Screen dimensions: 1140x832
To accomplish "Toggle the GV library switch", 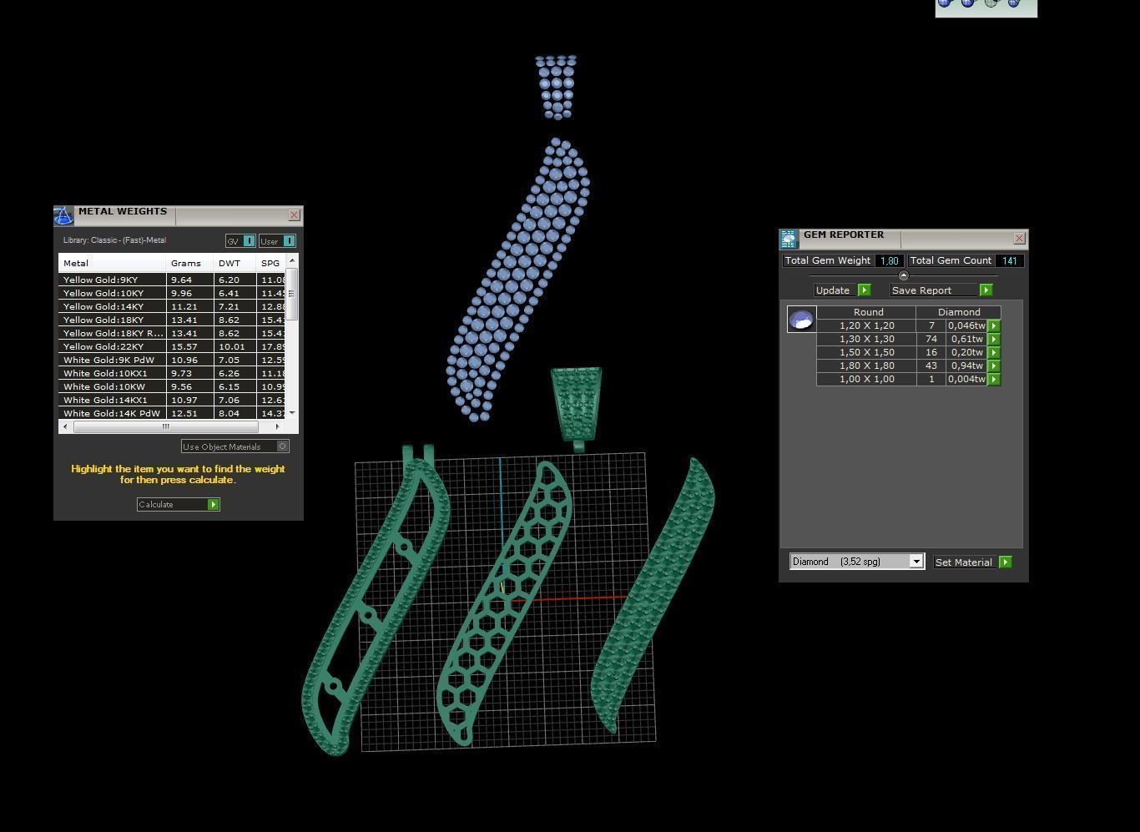I will 240,241.
